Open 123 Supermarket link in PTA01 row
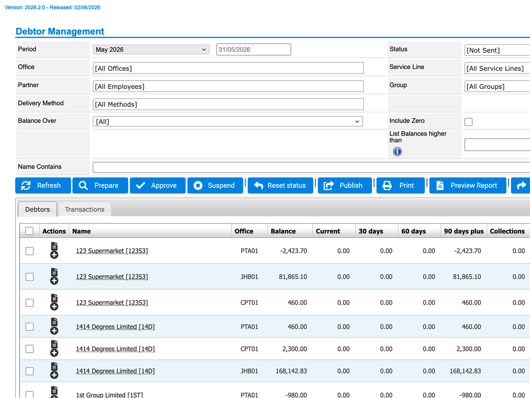The image size is (530, 398). 112,251
